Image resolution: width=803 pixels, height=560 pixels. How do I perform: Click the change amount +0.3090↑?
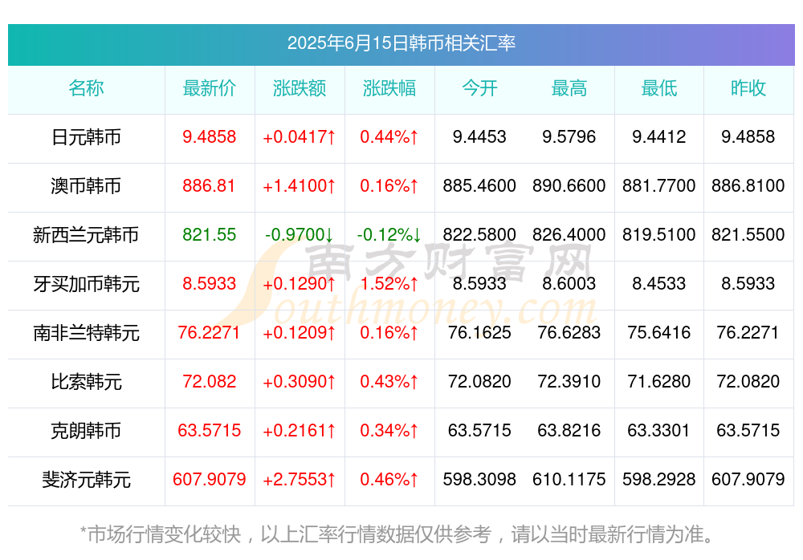(300, 381)
